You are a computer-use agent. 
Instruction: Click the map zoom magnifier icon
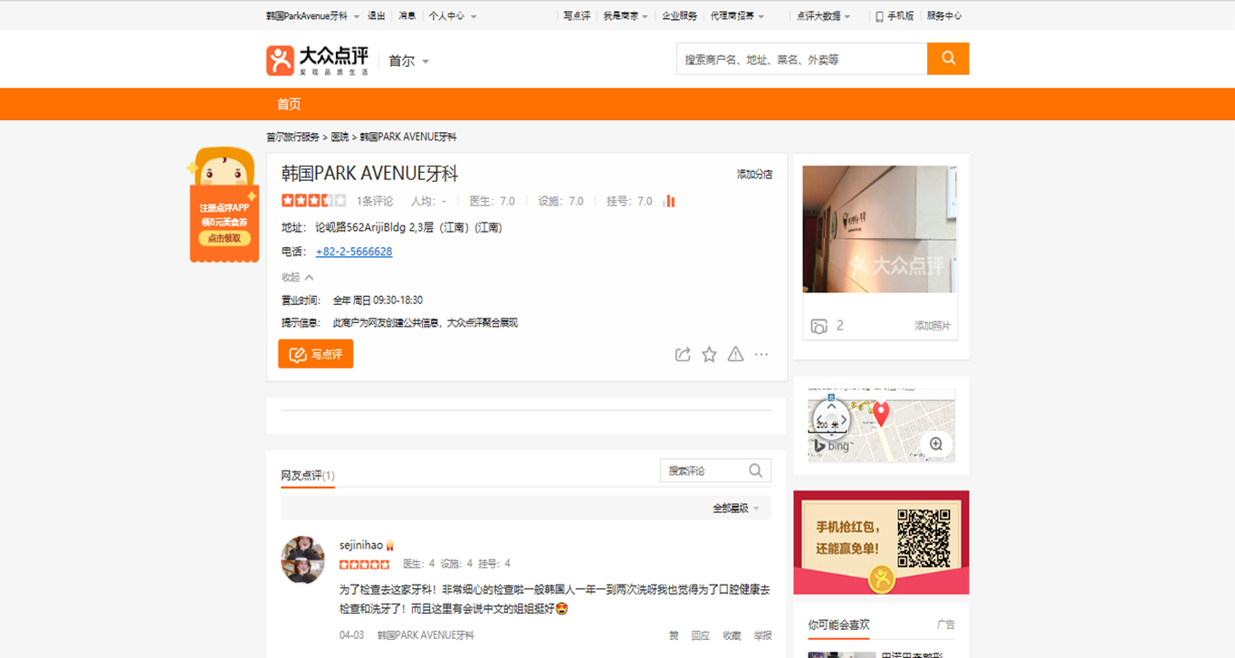point(935,443)
